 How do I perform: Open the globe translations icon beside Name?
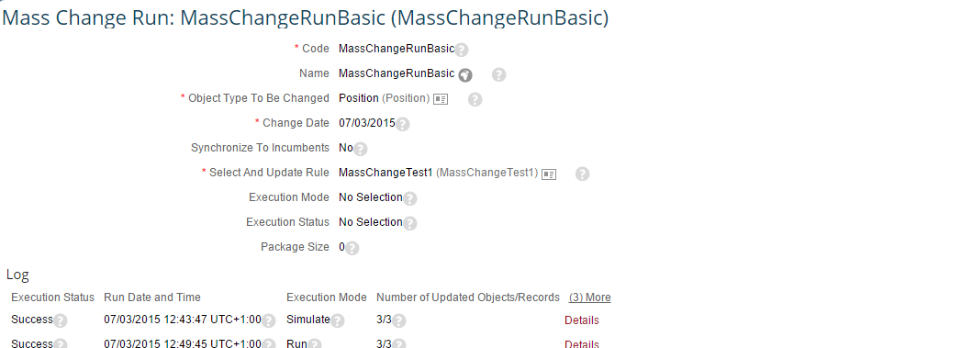coord(465,74)
